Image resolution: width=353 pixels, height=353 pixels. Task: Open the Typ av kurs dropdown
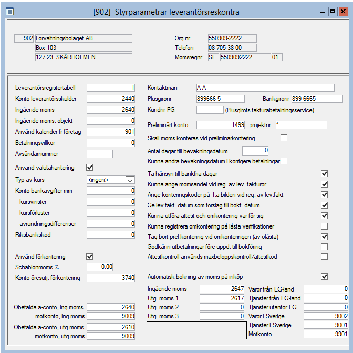pos(130,180)
